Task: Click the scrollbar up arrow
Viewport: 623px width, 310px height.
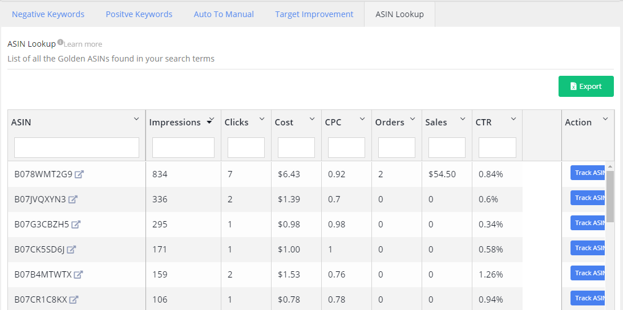Action: pyautogui.click(x=610, y=166)
